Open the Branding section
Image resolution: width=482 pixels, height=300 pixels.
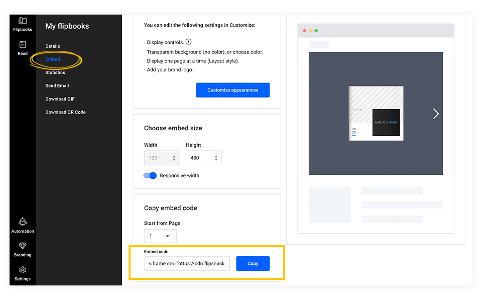(23, 249)
